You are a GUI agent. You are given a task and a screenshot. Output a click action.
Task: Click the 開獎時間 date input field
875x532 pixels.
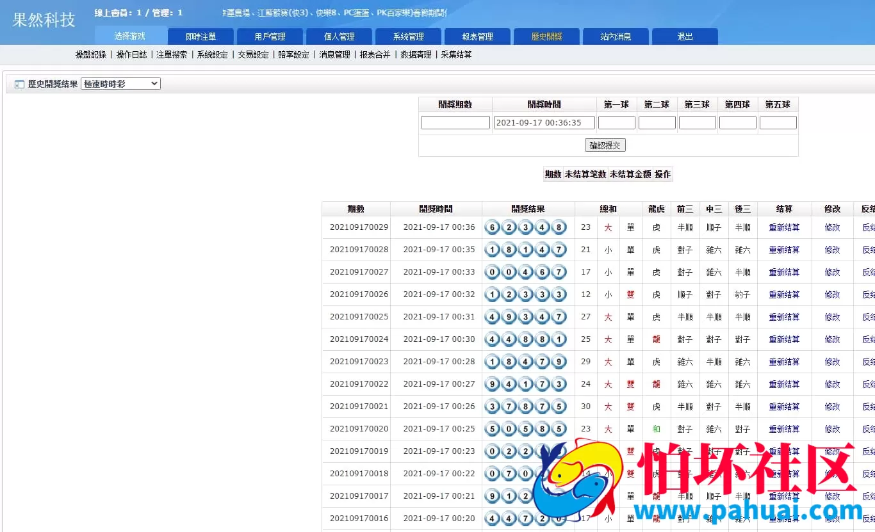click(544, 122)
